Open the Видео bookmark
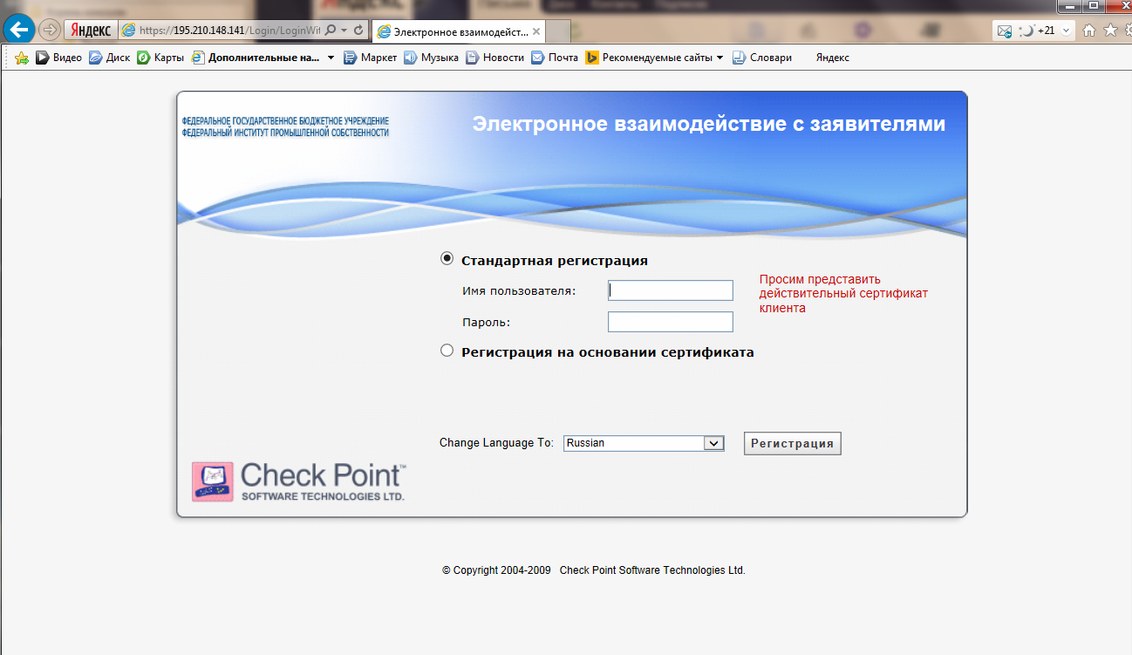Image resolution: width=1132 pixels, height=655 pixels. click(x=58, y=58)
